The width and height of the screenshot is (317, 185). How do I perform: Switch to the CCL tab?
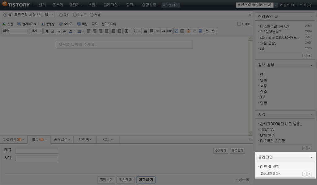click(x=108, y=139)
